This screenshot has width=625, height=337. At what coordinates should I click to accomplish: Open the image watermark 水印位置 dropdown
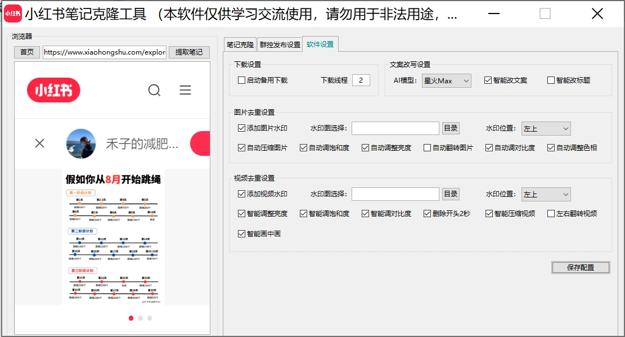click(x=546, y=128)
